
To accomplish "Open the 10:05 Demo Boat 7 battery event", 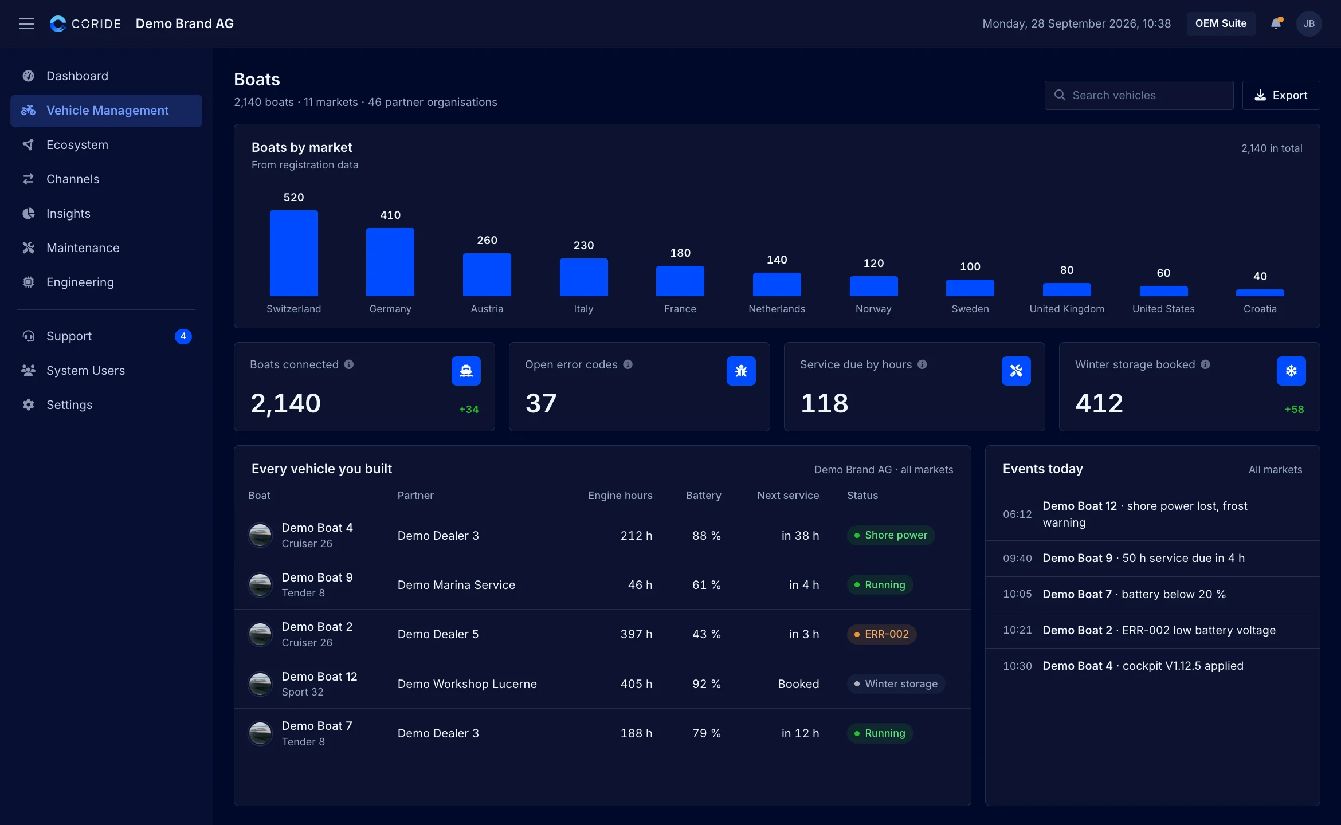I will coord(1152,594).
